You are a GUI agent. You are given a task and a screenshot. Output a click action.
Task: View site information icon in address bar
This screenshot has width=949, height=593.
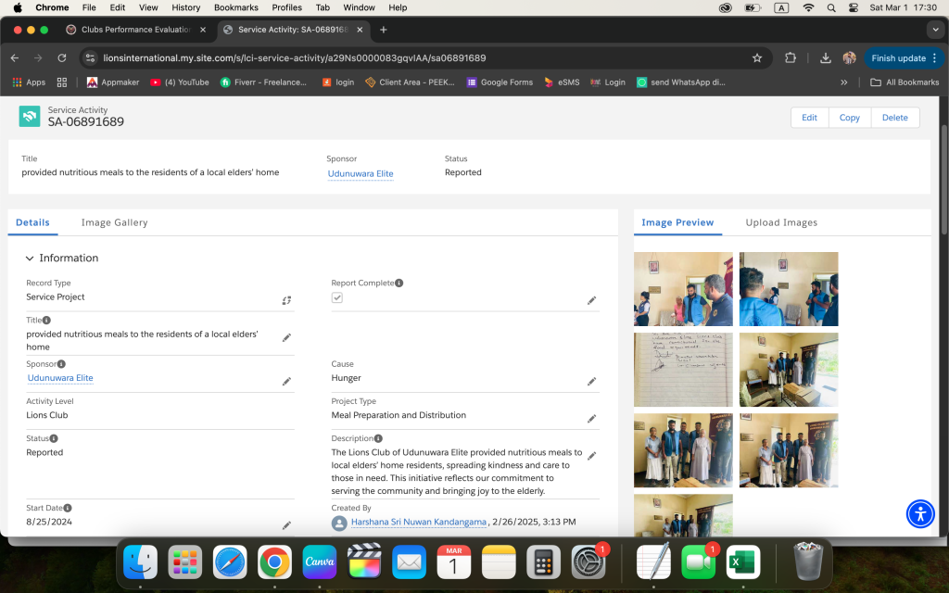(x=90, y=58)
